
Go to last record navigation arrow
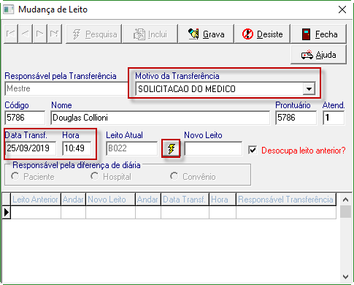[55, 34]
